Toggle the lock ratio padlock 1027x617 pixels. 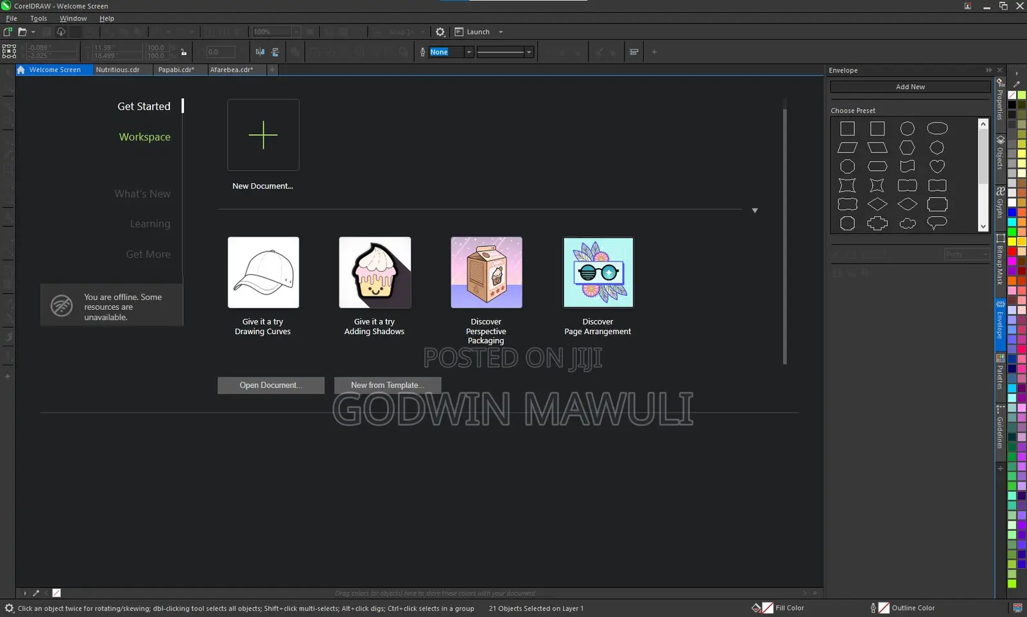(184, 52)
